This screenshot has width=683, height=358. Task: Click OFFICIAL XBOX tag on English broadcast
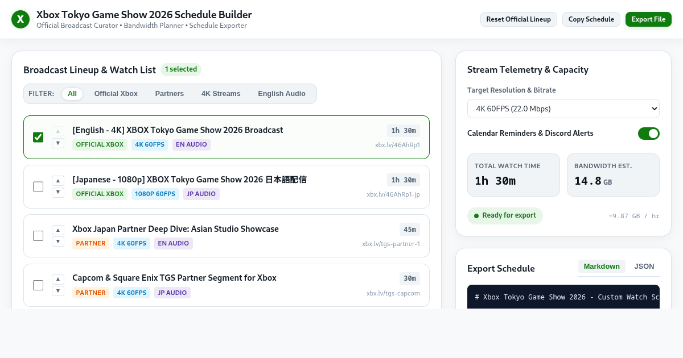(x=100, y=144)
